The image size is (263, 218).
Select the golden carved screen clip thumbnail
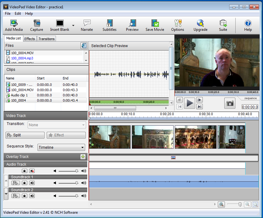coord(196,137)
